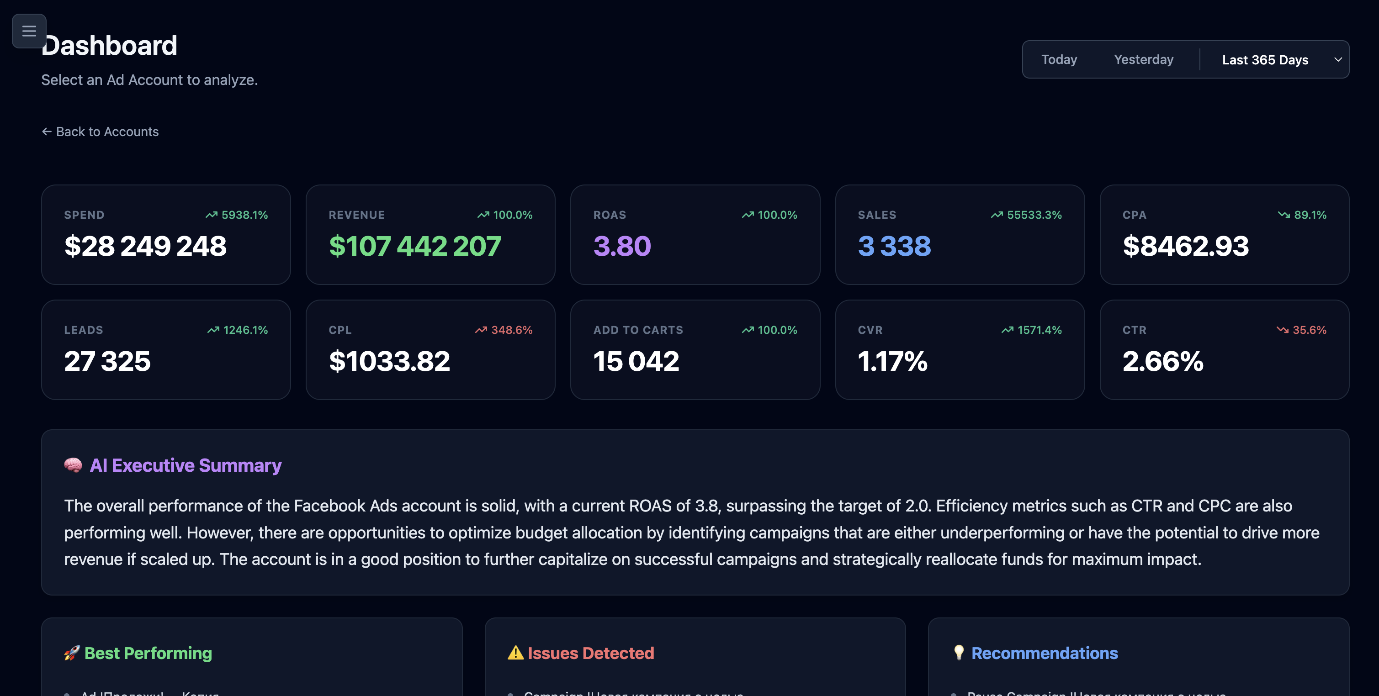
Task: Click the upward trend arrow on SPEND card
Action: pos(211,215)
